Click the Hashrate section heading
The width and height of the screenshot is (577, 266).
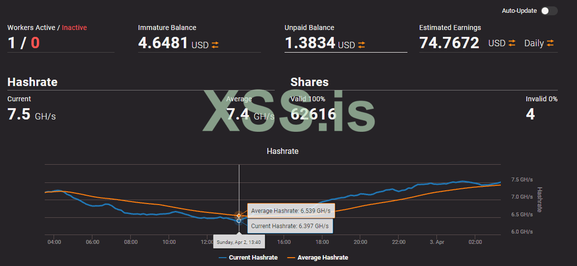pos(32,82)
